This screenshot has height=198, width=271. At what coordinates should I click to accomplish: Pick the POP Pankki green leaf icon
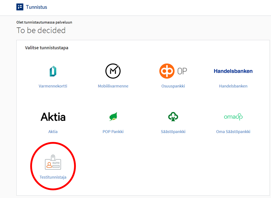pos(113,117)
